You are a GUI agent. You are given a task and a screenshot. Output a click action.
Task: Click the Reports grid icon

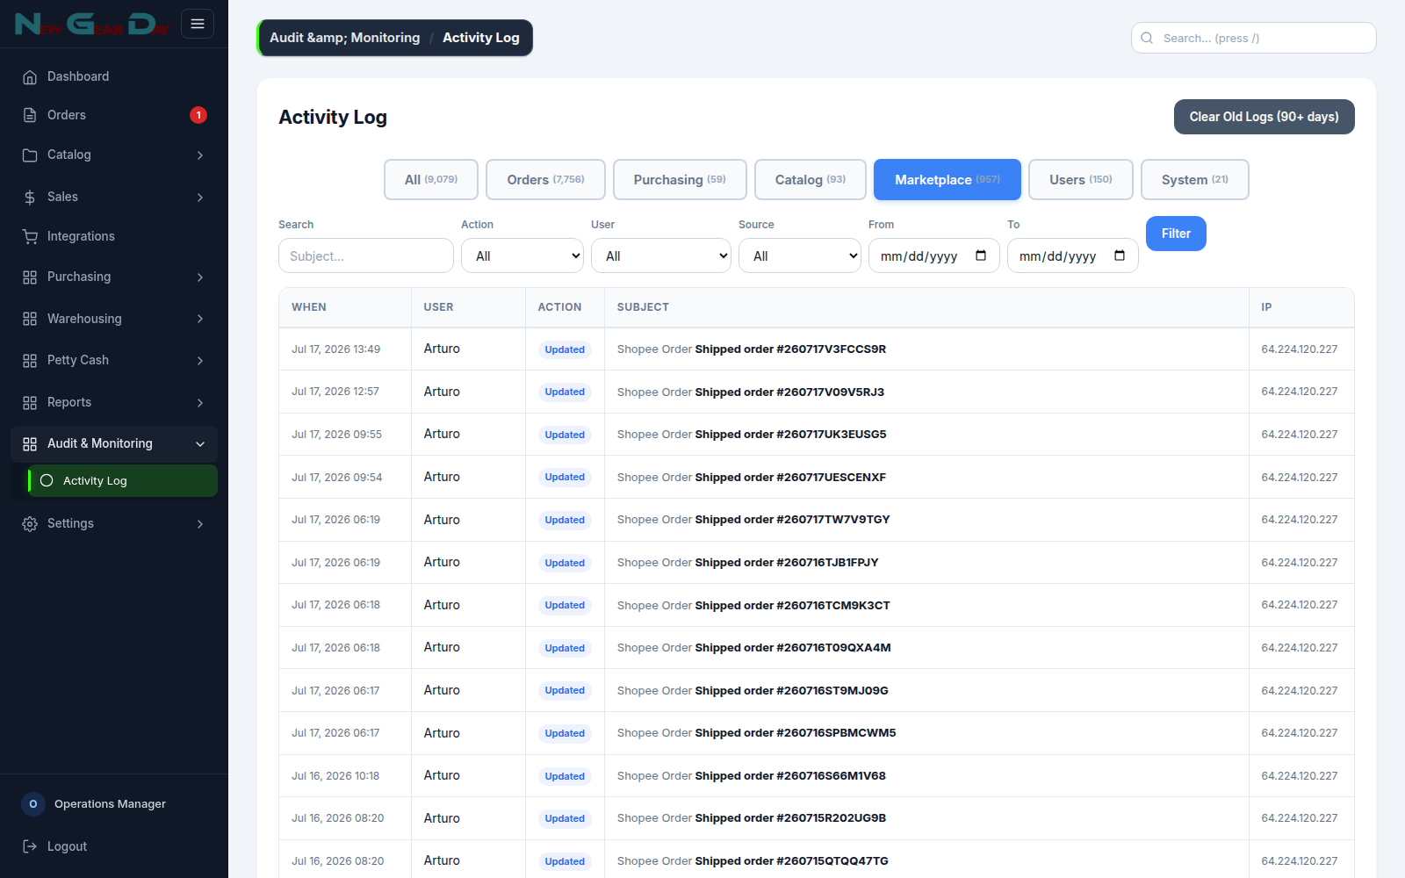[30, 403]
